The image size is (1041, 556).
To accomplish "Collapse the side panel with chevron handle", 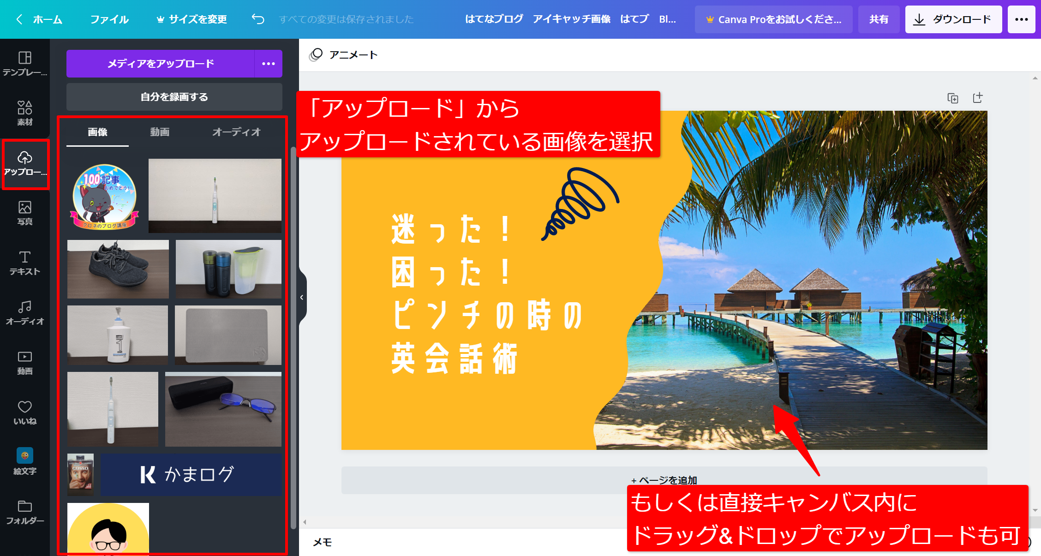I will point(302,297).
